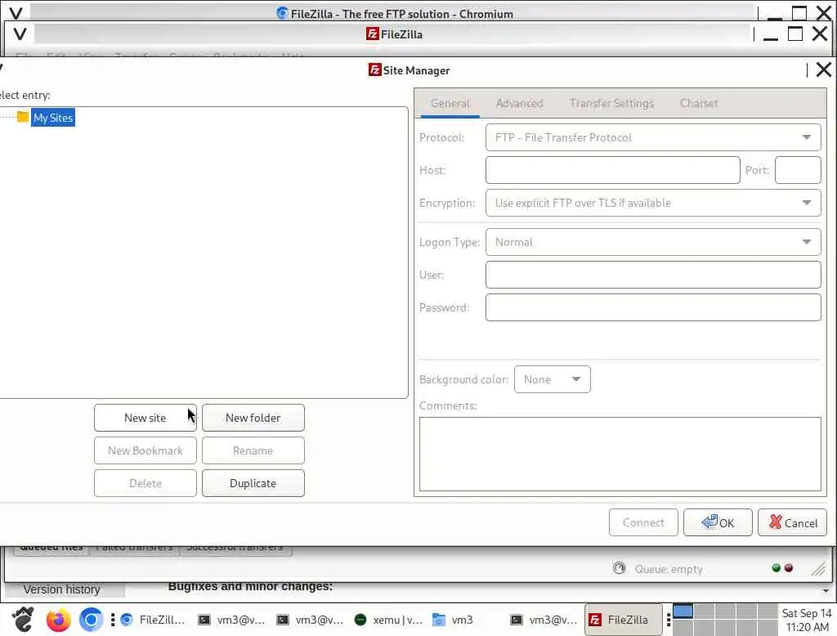Click the FileZilla window title logo icon

point(373,34)
